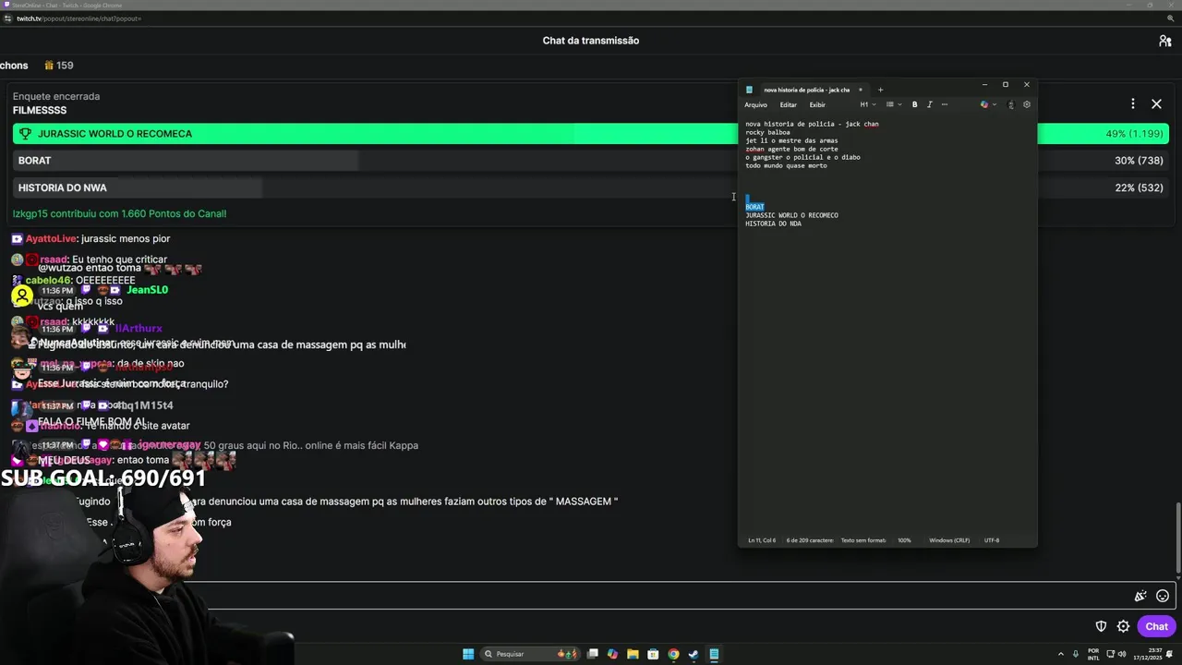This screenshot has height=665, width=1182.
Task: Open the Arquivo menu in Notepad
Action: (755, 104)
